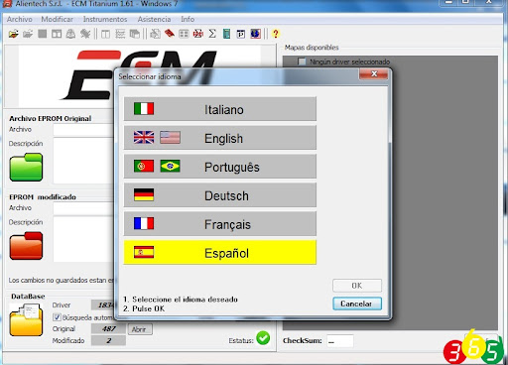Image resolution: width=508 pixels, height=365 pixels.
Task: Close the Seleccionar idioma dialog
Action: tap(373, 74)
